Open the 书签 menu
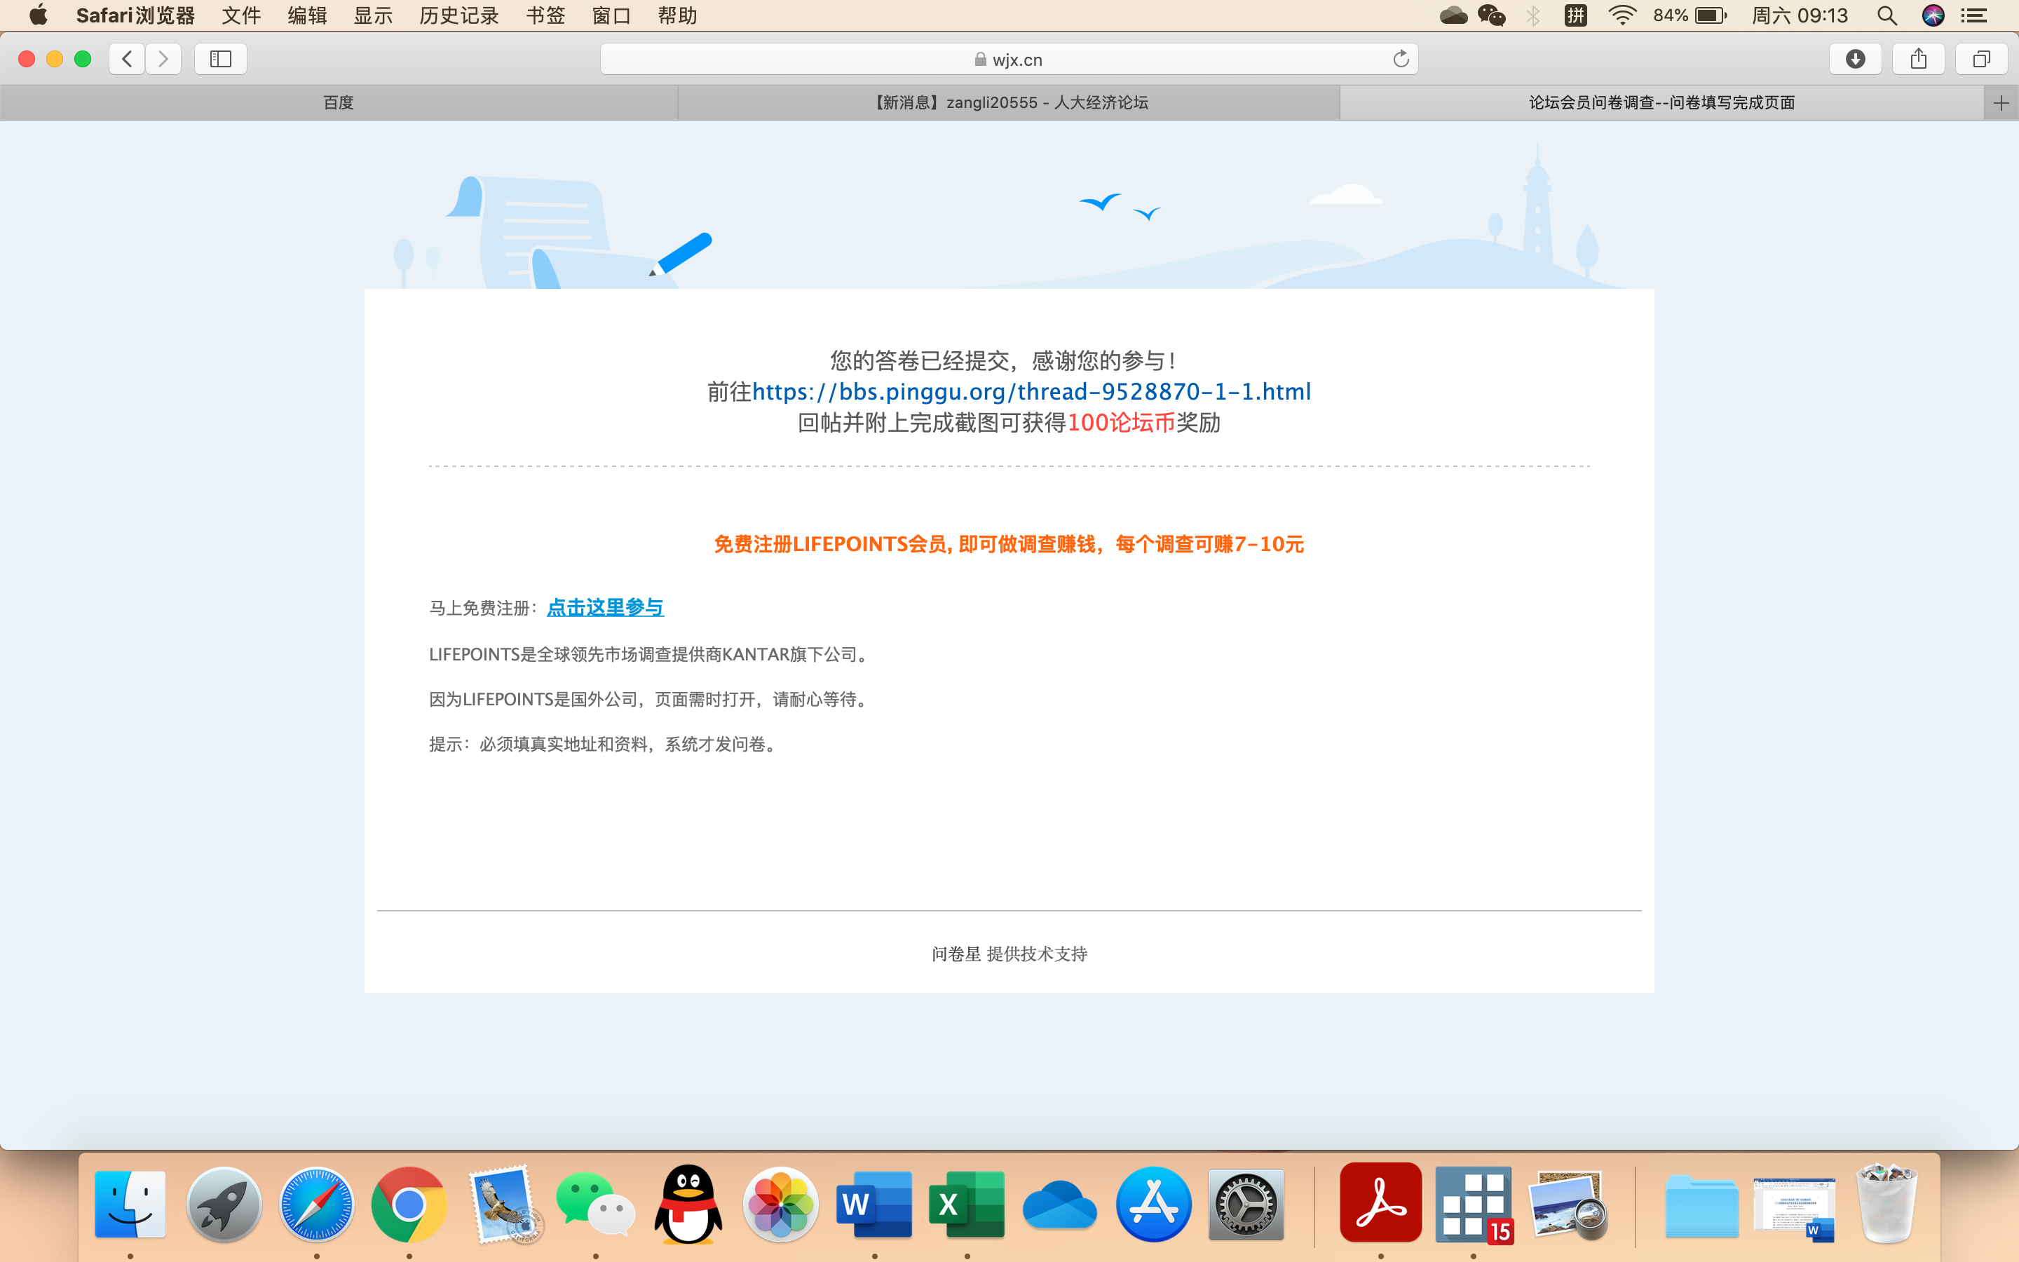The image size is (2019, 1262). (x=545, y=16)
